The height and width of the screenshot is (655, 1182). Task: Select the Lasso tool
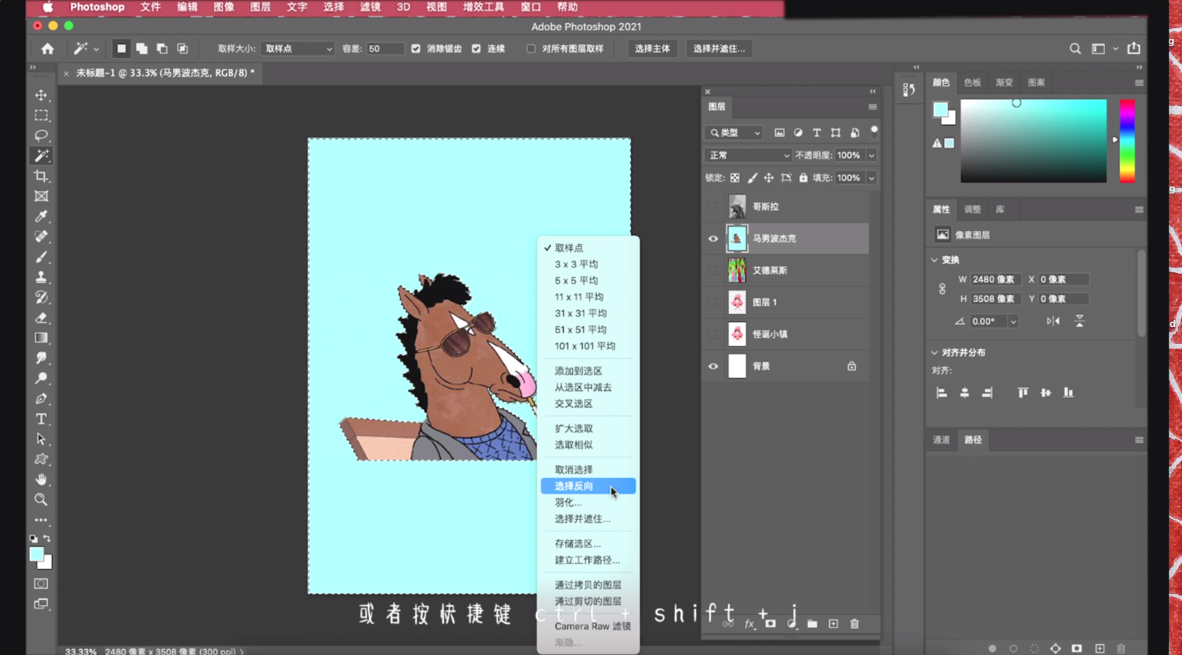pyautogui.click(x=41, y=135)
